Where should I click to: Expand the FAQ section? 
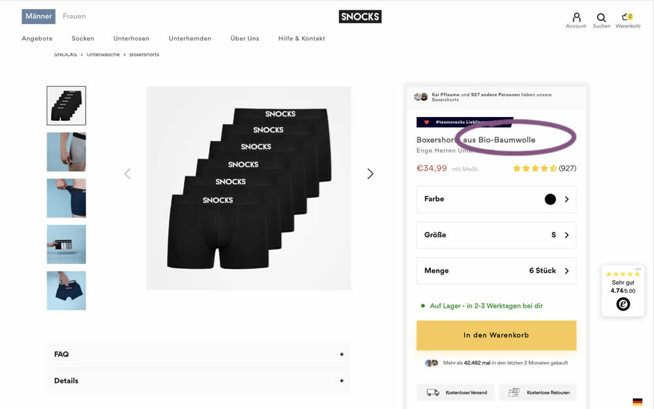click(x=198, y=354)
